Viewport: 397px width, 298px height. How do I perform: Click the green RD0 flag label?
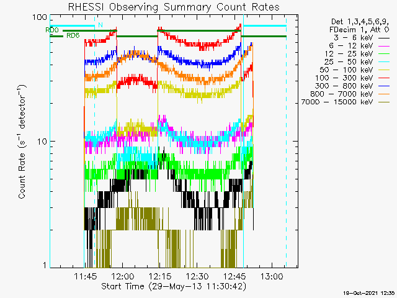tap(52, 30)
